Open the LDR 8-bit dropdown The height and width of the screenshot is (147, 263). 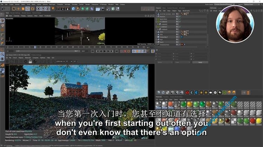(x=61, y=61)
